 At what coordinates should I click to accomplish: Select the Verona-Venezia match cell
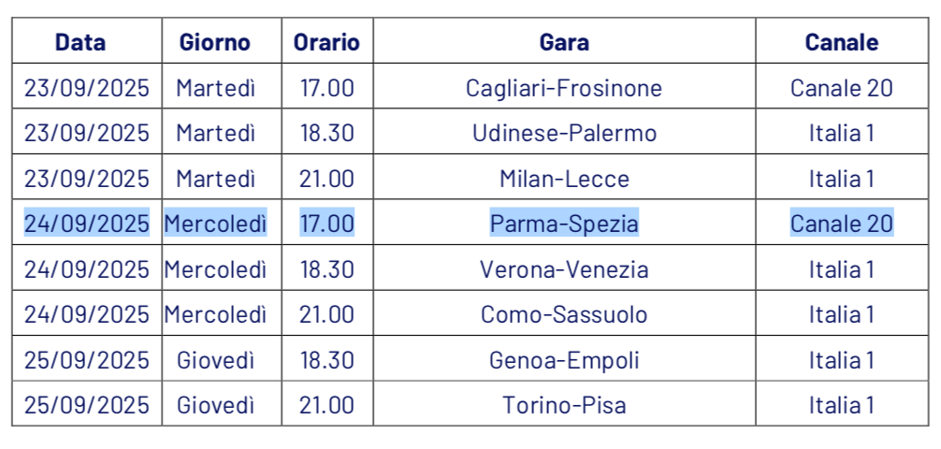[564, 269]
